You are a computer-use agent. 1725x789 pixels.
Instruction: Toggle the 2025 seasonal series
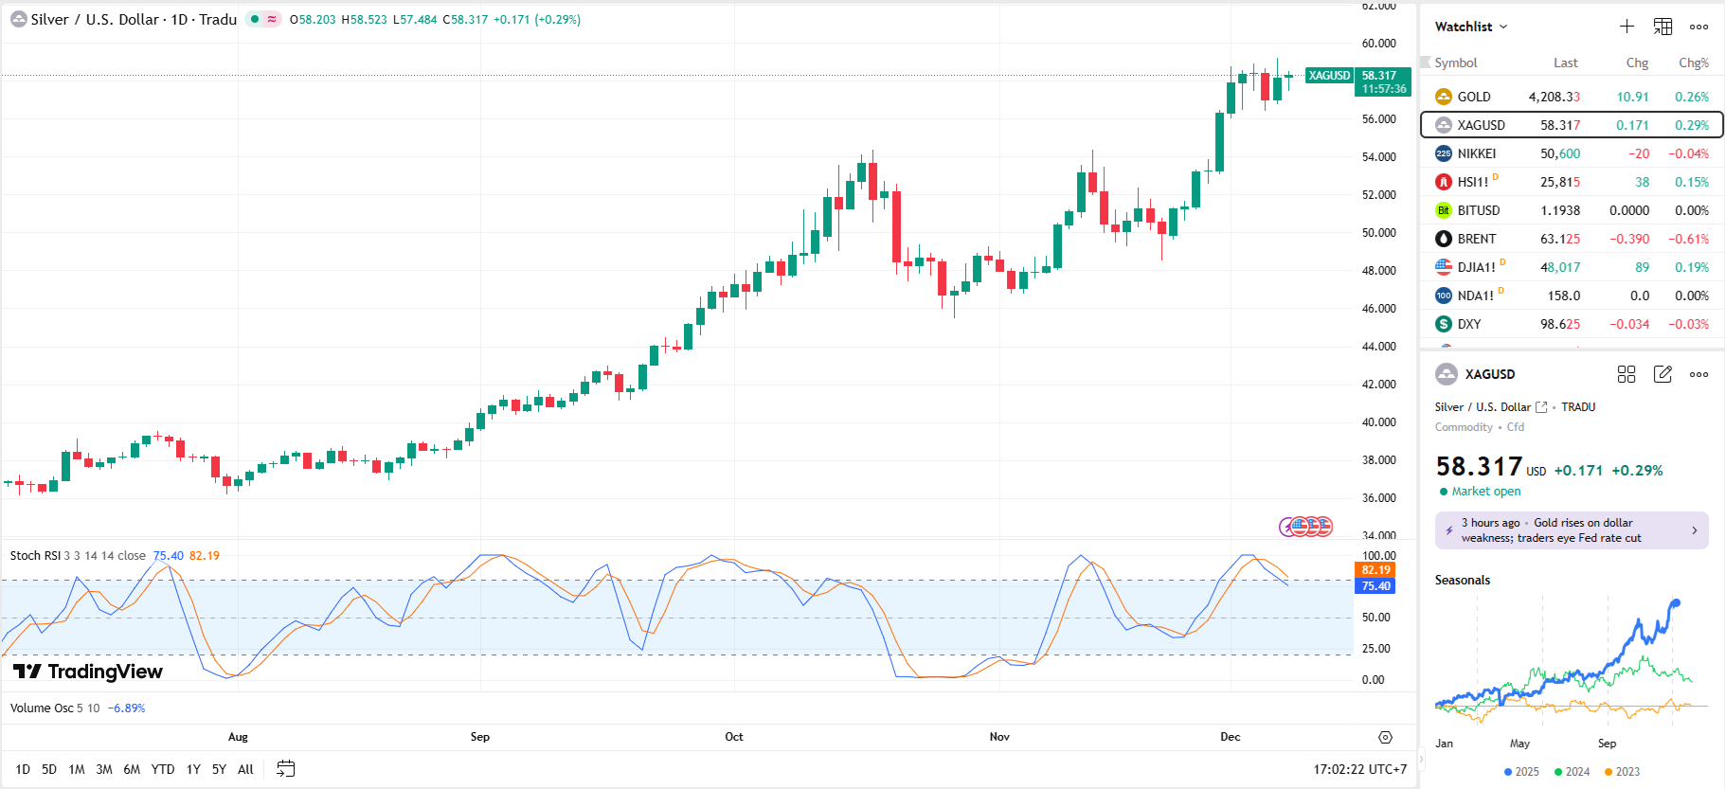(x=1521, y=772)
